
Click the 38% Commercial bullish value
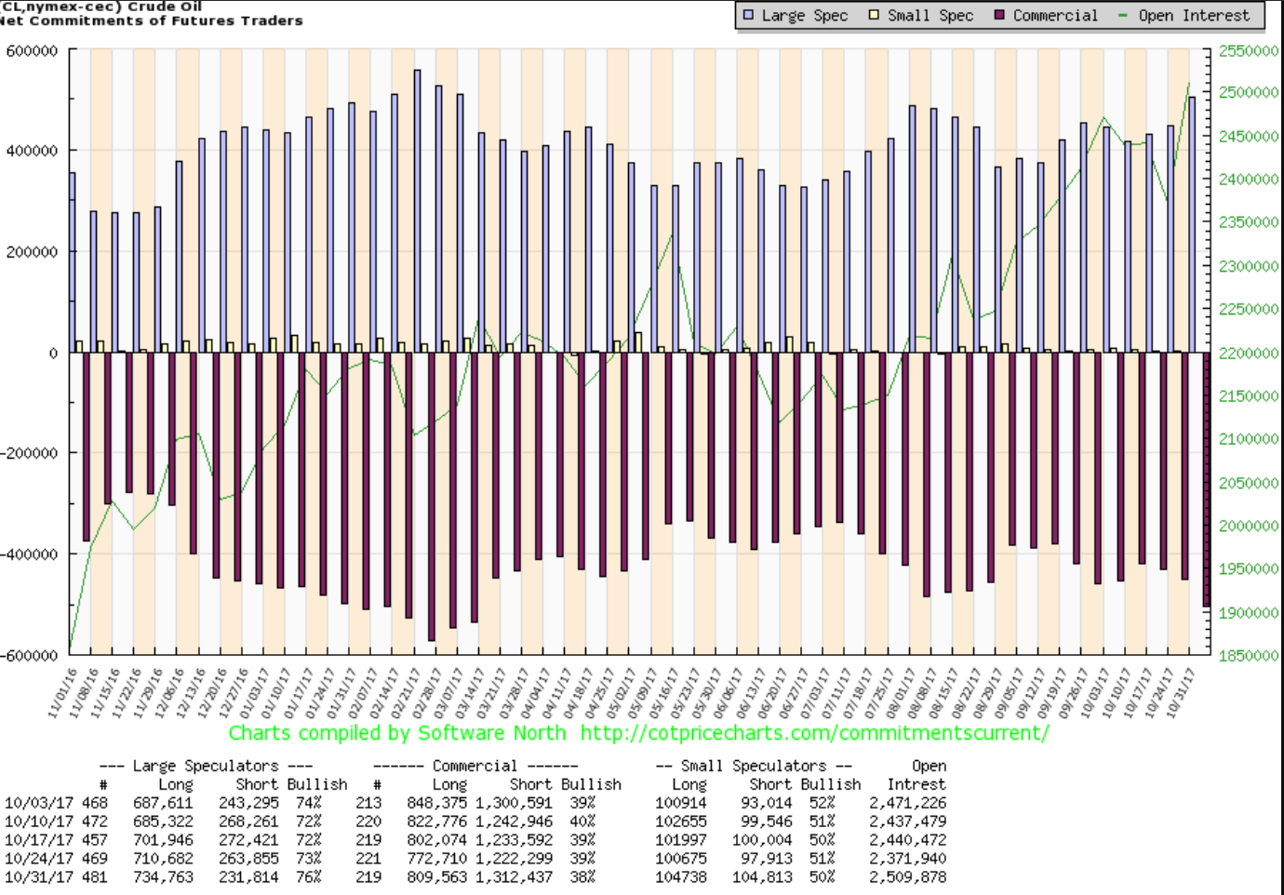pyautogui.click(x=582, y=876)
